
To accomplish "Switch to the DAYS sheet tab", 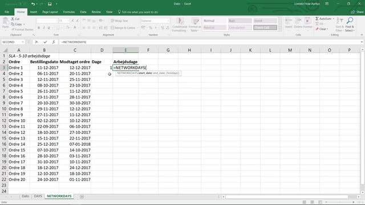I will [x=38, y=196].
